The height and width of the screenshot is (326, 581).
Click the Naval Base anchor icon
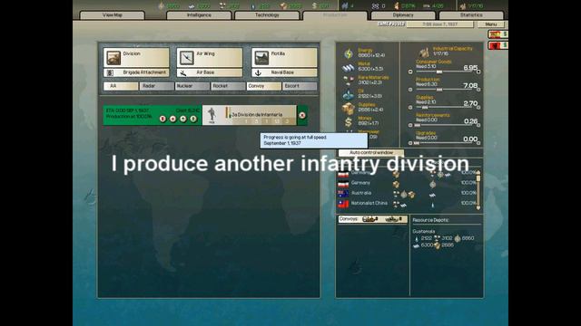click(x=258, y=73)
